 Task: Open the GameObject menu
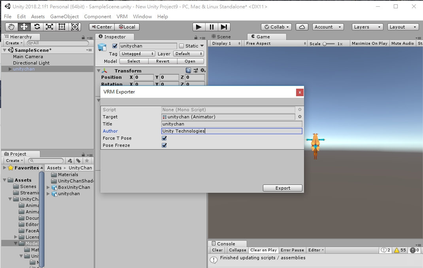(64, 17)
